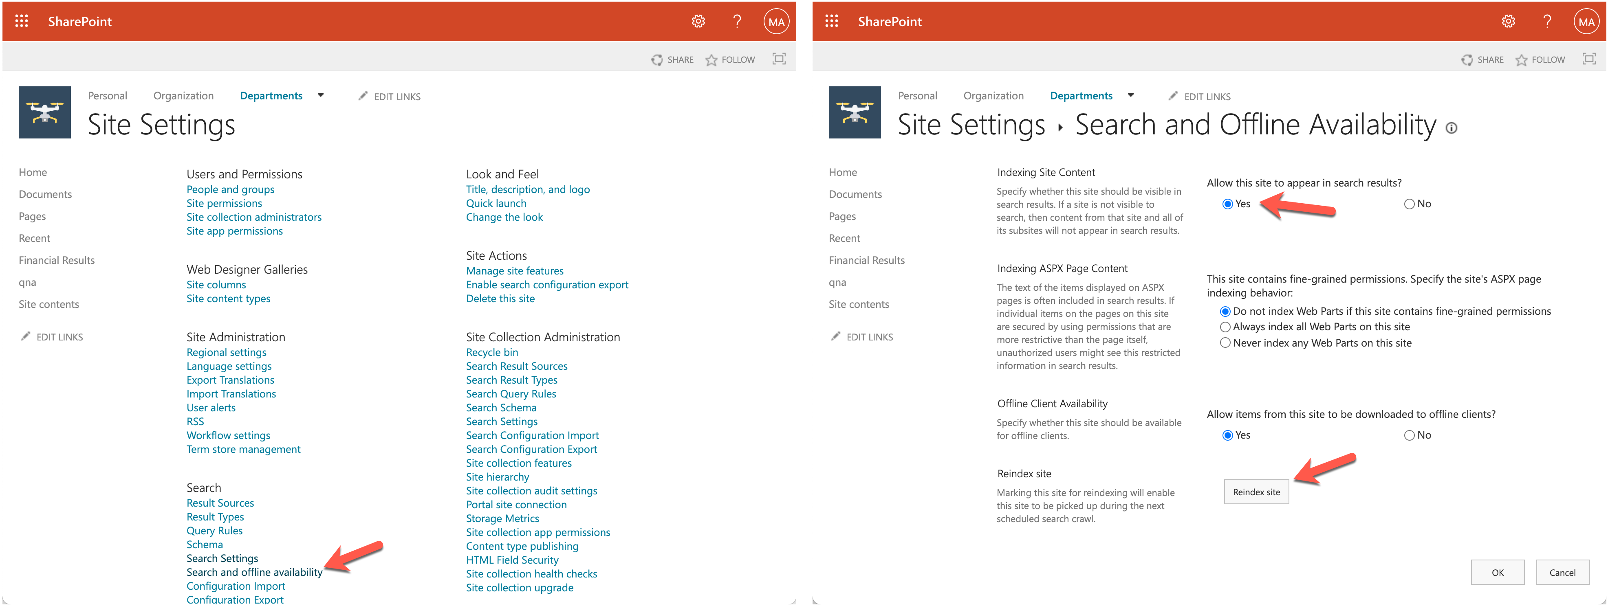Open Search and offline availability settings

click(x=254, y=572)
